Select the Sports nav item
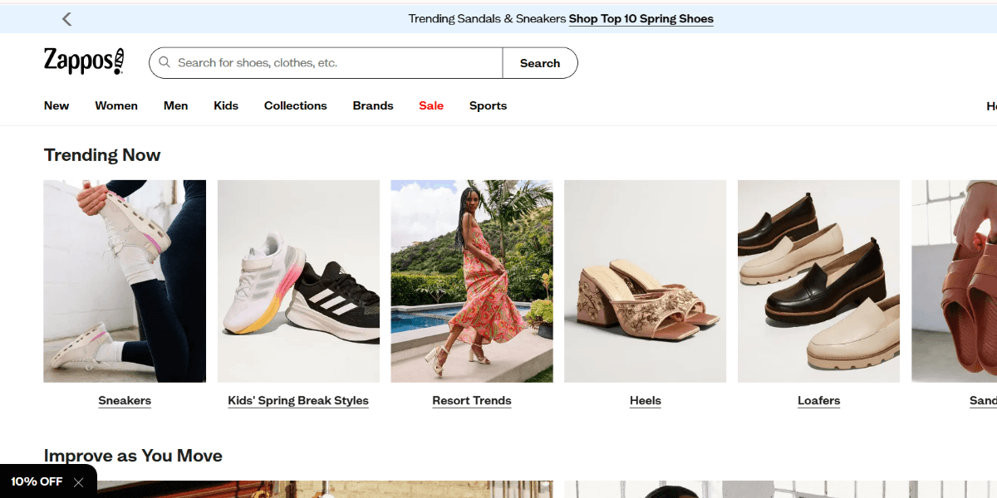 (x=488, y=105)
